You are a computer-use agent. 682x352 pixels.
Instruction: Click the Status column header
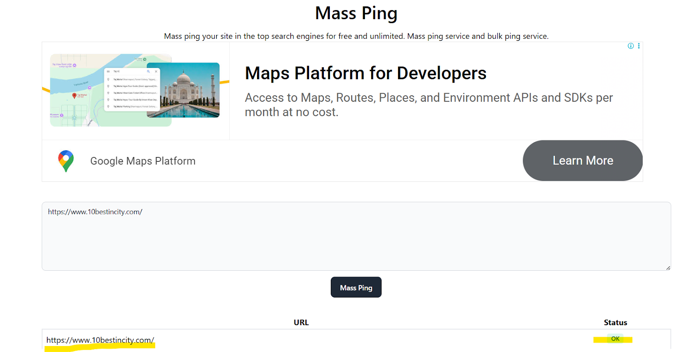pos(616,323)
